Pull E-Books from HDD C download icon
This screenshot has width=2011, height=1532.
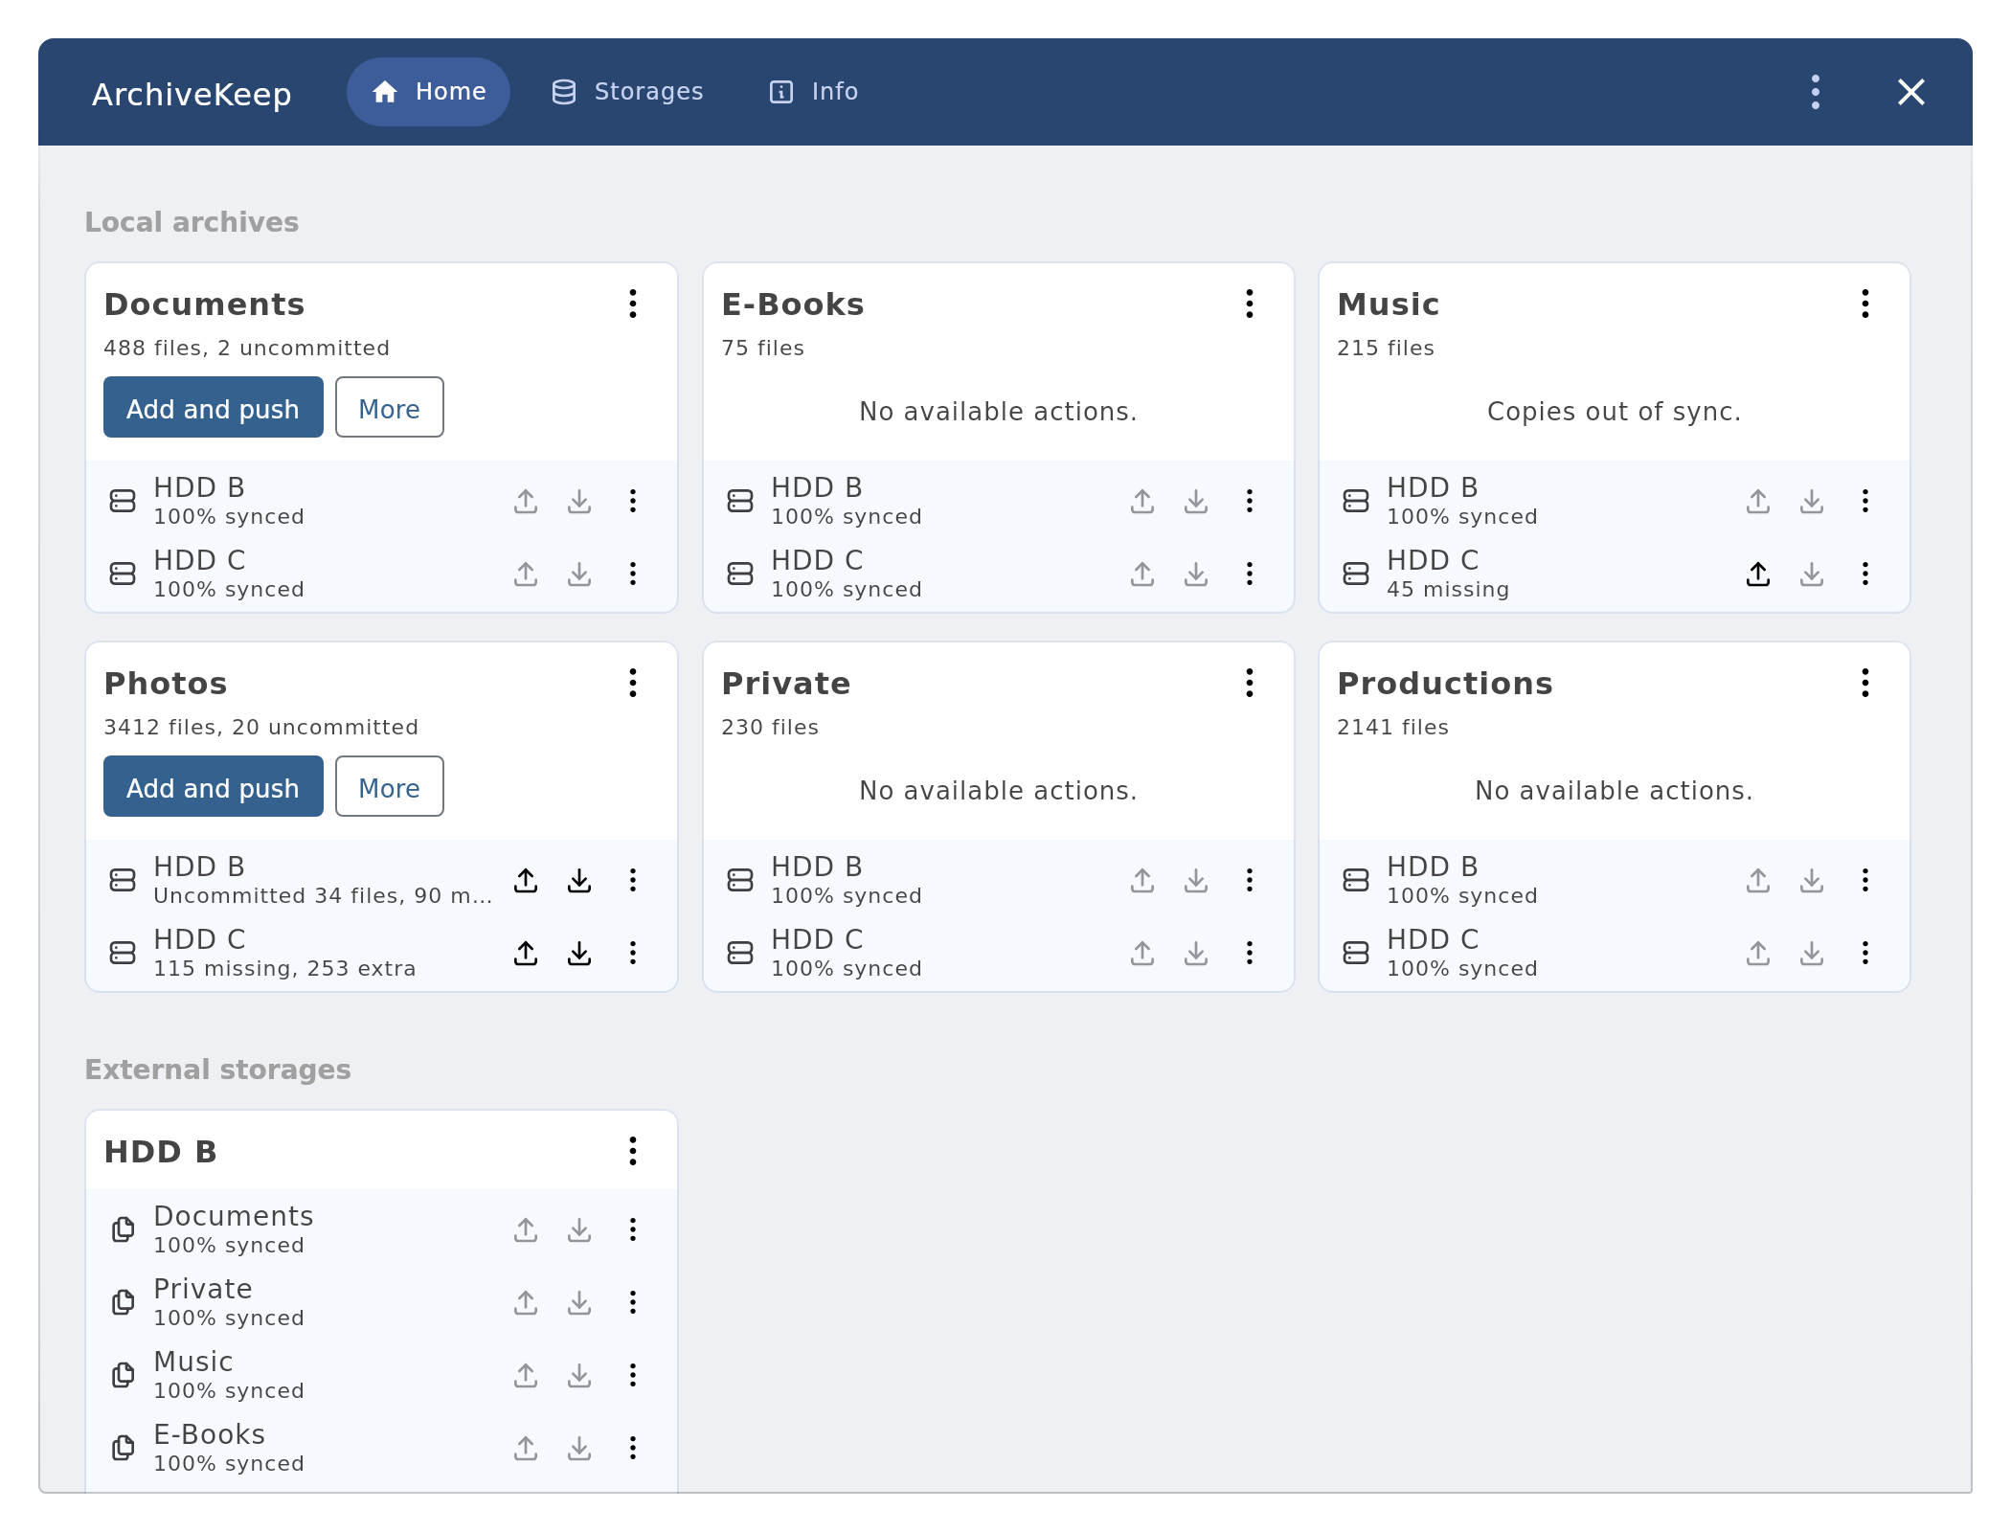(1195, 574)
